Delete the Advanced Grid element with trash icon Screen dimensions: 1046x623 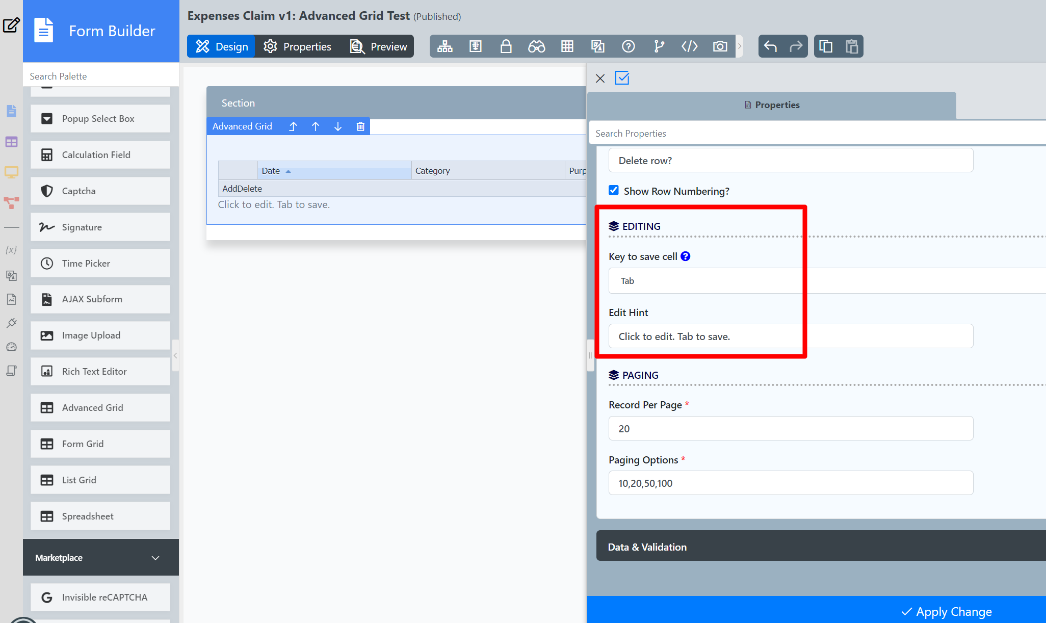(360, 126)
